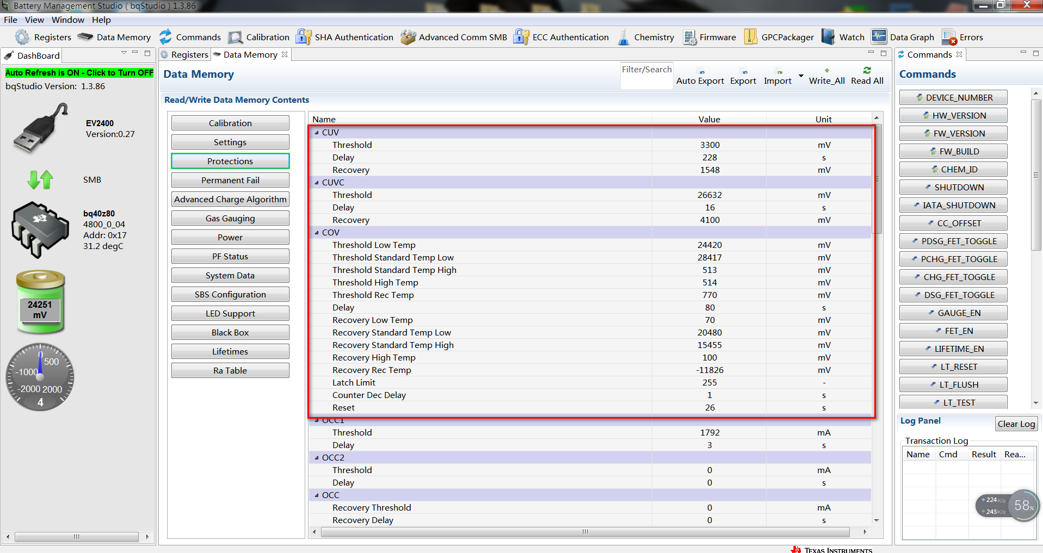Click the battery voltage gauge icon

tap(40, 302)
